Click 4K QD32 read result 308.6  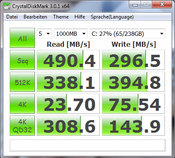(x=68, y=126)
